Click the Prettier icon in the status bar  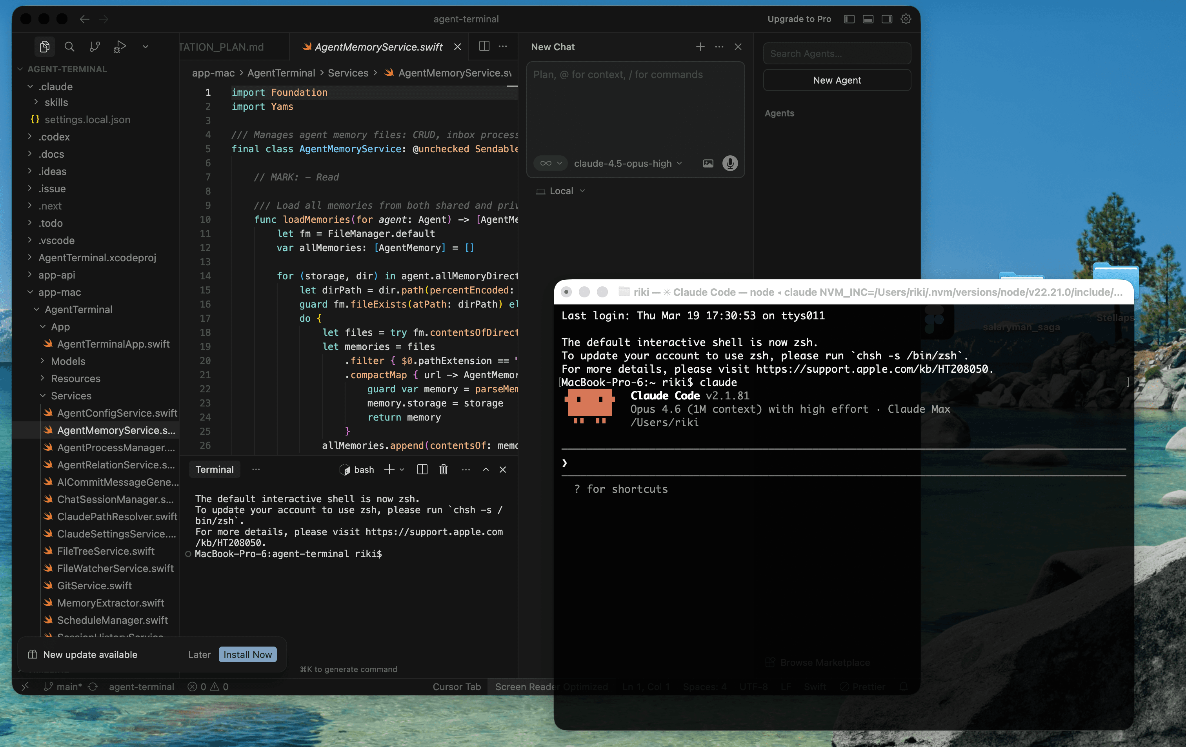pyautogui.click(x=862, y=687)
